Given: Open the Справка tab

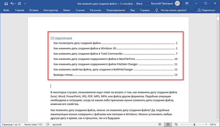Looking at the screenshot, I should pyautogui.click(x=145, y=10).
